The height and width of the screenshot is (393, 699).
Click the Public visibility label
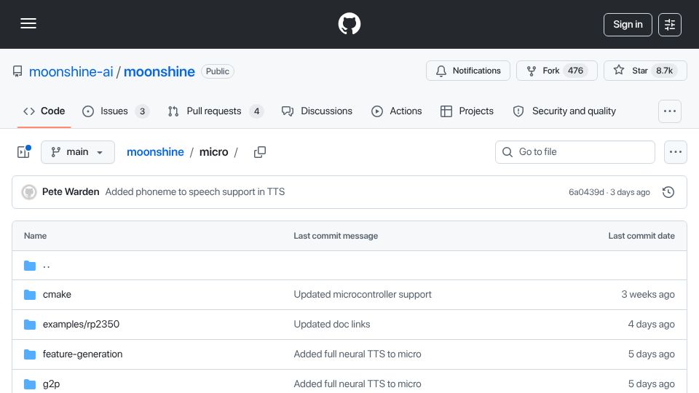click(x=218, y=71)
